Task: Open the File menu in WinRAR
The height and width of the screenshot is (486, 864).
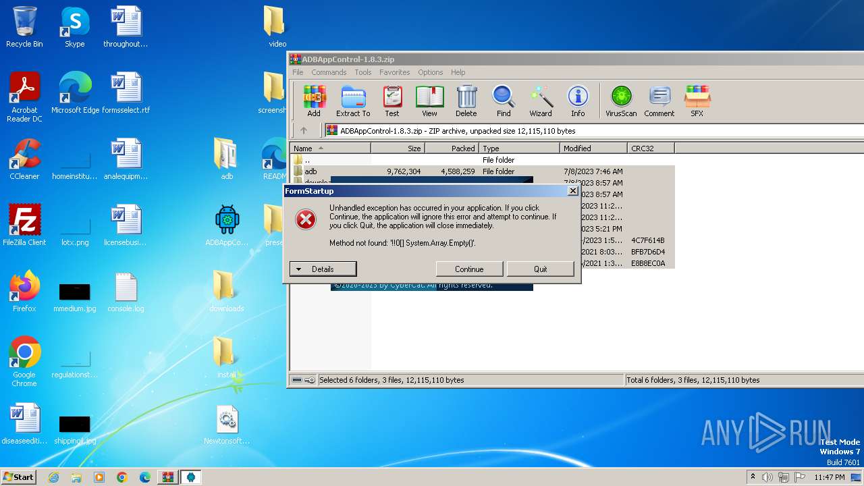Action: [298, 72]
